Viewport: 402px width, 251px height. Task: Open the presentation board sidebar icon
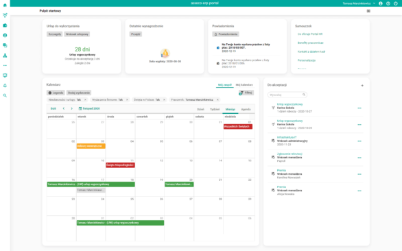click(x=5, y=75)
